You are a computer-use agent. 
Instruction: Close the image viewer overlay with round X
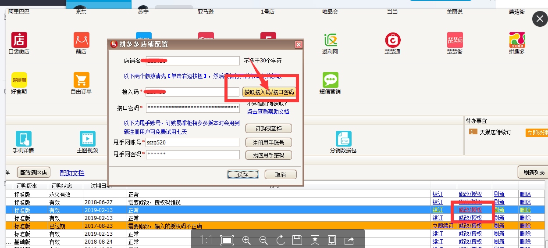(x=539, y=19)
